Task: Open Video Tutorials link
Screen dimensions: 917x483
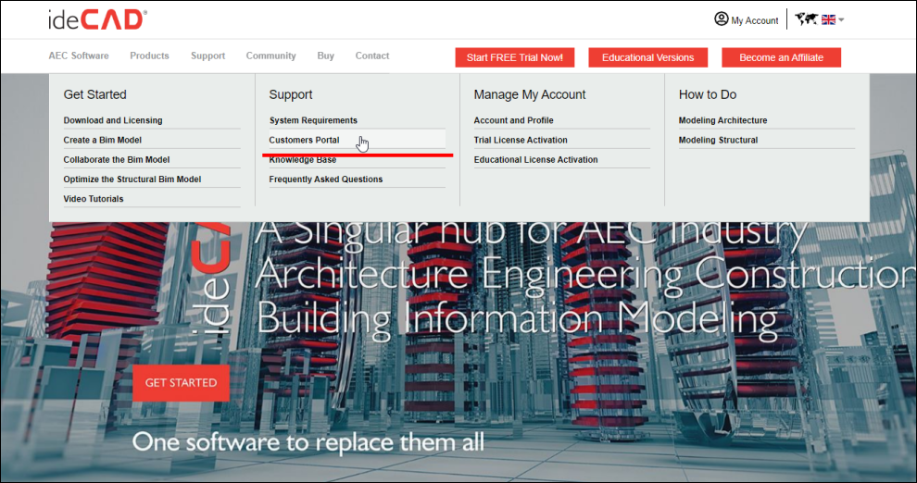Action: [x=94, y=199]
